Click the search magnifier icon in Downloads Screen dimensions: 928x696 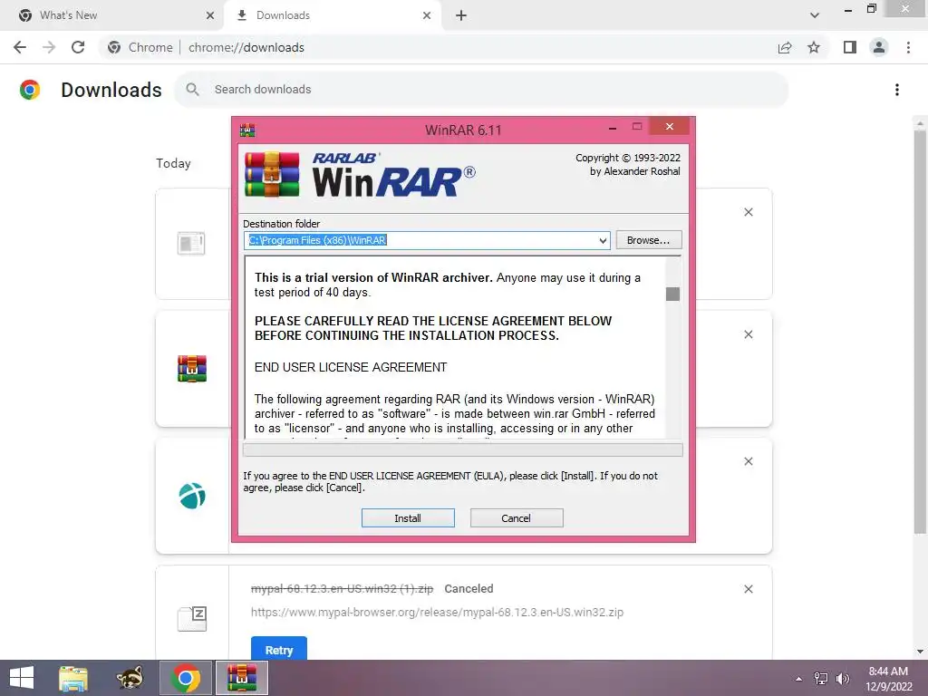tap(192, 90)
